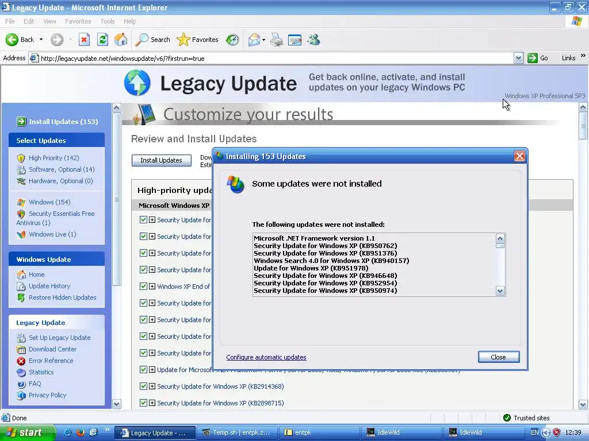Viewport: 589px width, 441px height.
Task: Click the red security shield tray icon
Action: click(557, 432)
